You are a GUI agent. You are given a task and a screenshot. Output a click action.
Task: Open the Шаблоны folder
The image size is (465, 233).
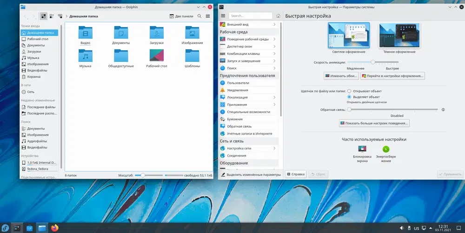[192, 58]
